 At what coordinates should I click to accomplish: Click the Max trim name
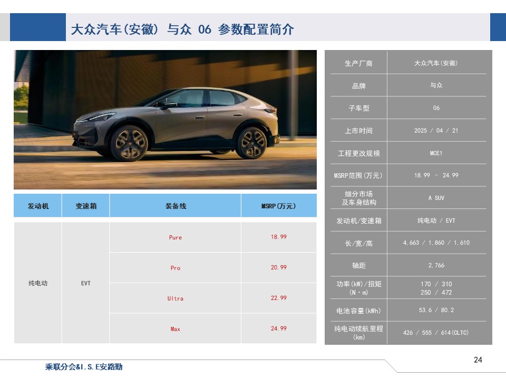[x=176, y=329]
